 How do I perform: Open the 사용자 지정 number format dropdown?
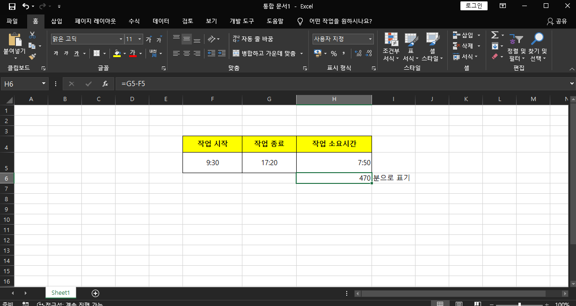point(371,39)
